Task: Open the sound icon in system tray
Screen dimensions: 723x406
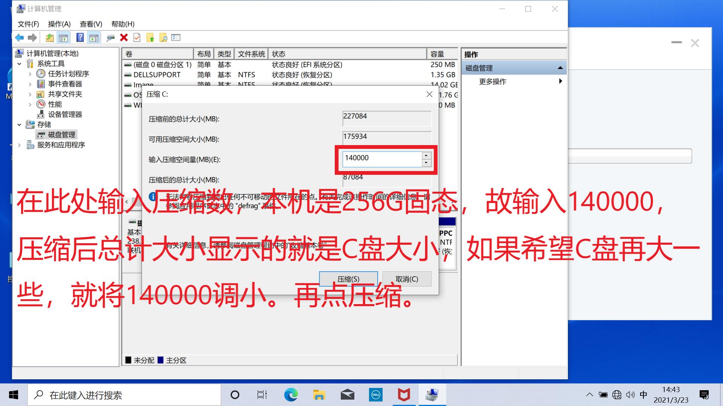Action: click(x=630, y=395)
